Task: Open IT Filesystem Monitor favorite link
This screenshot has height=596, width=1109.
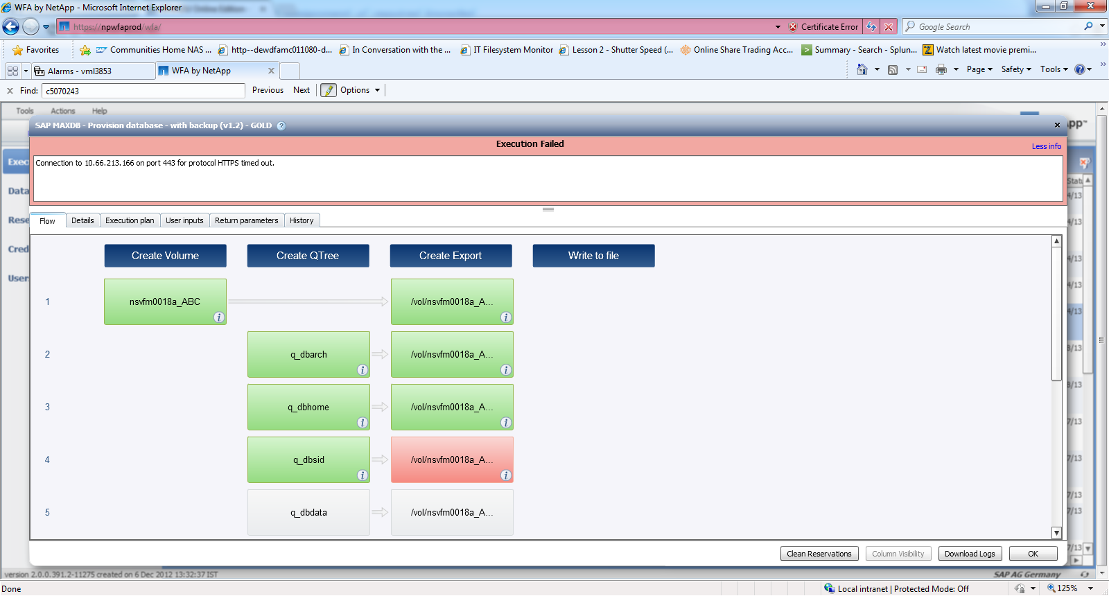Action: [x=507, y=50]
